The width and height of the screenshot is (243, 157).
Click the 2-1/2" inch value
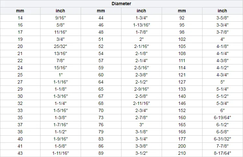point(142,82)
